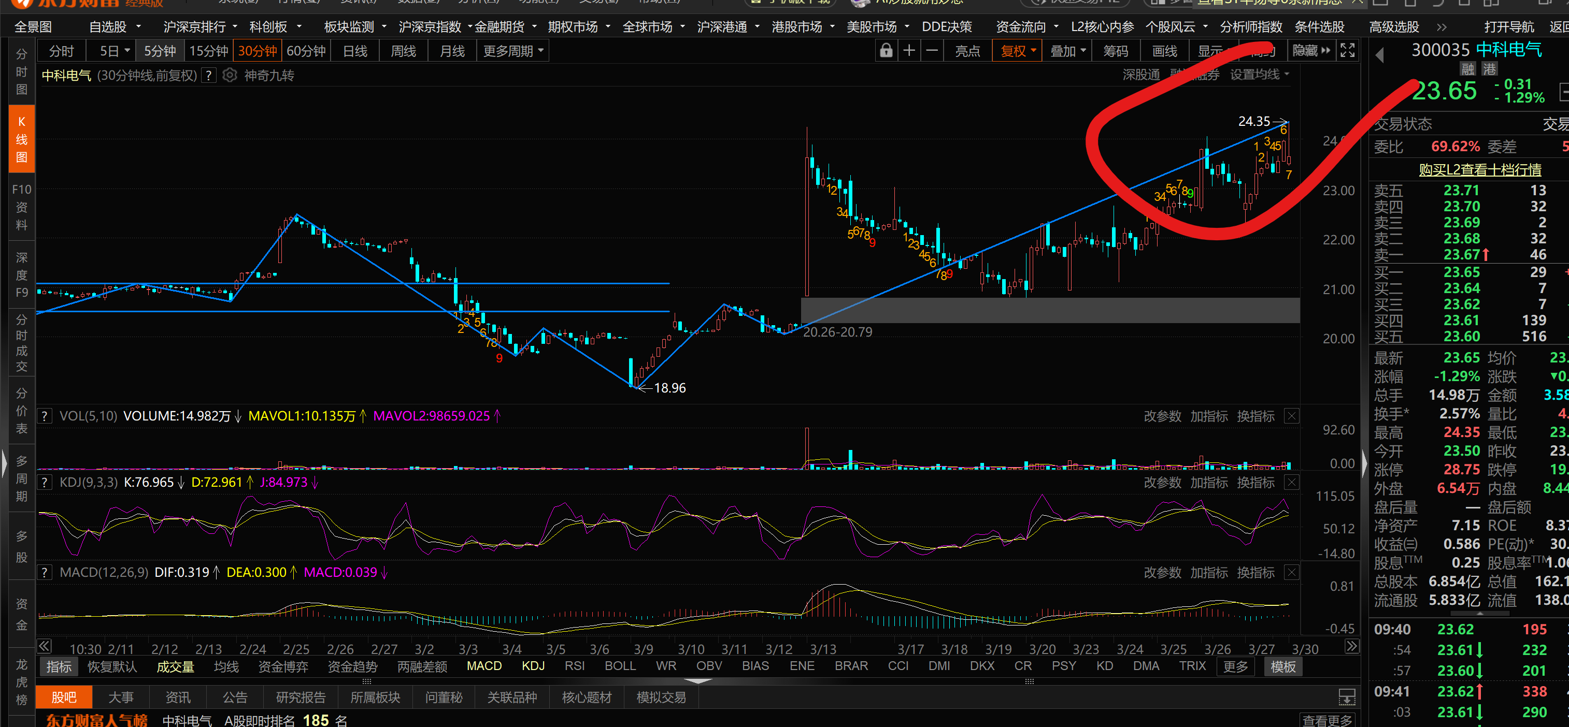The height and width of the screenshot is (727, 1569).
Task: Expand 复权 dropdown options
Action: (1018, 51)
